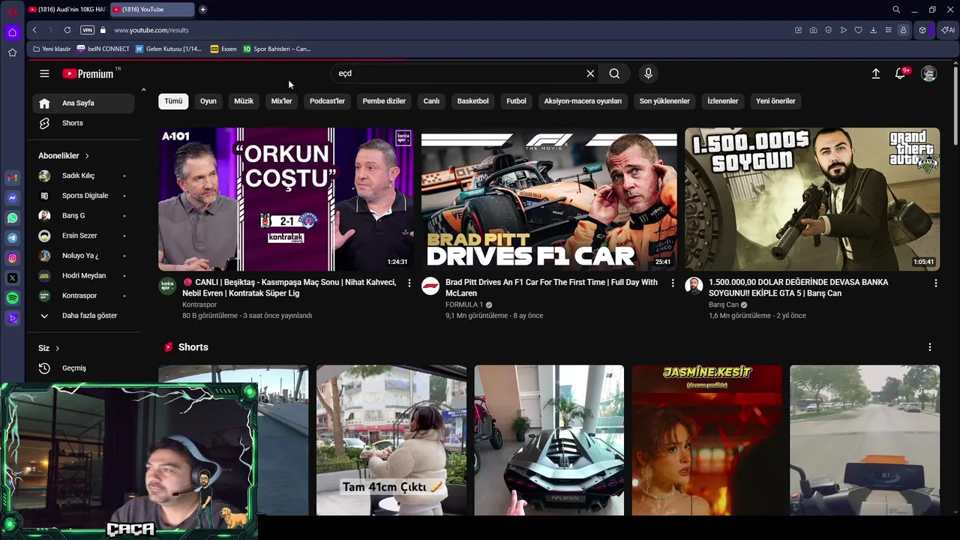Image resolution: width=960 pixels, height=540 pixels.
Task: Select the 'Son yüklenenler' chip
Action: tap(664, 101)
